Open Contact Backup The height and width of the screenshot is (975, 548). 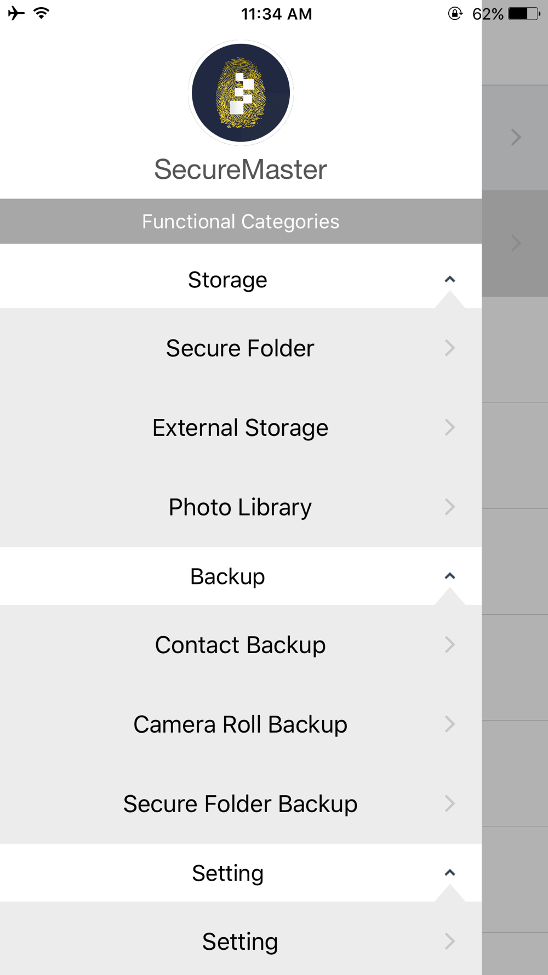coord(240,645)
